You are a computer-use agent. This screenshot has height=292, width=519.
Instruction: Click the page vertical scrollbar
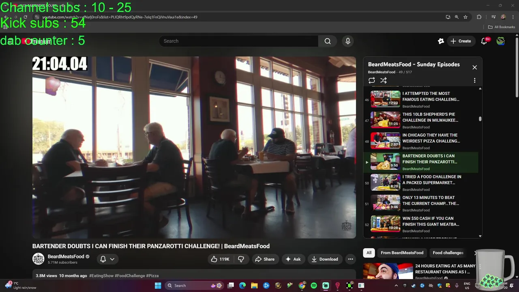pyautogui.click(x=517, y=67)
